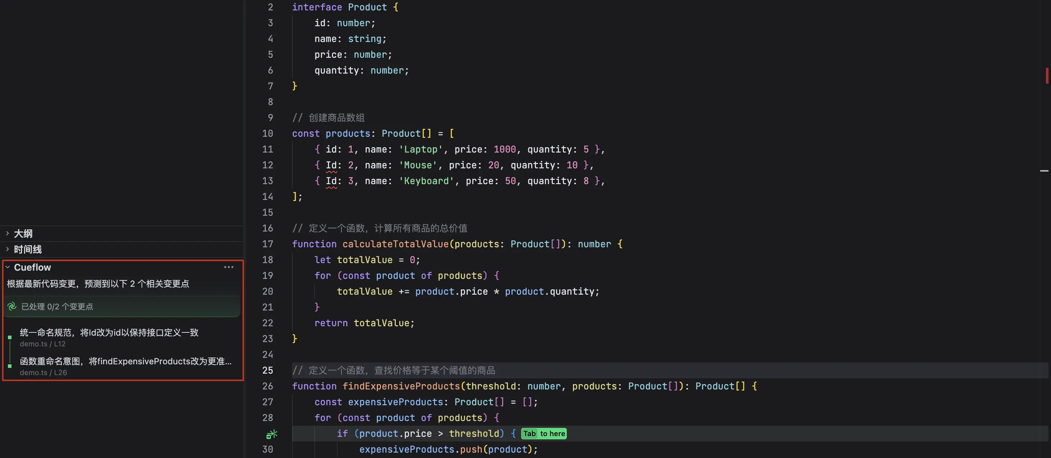The height and width of the screenshot is (458, 1051).
Task: Click the 'to here' inline jump hint
Action: tap(552, 434)
